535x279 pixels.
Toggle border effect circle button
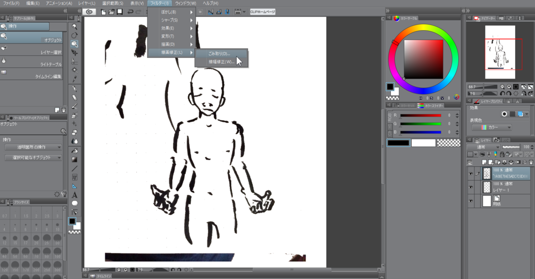504,114
